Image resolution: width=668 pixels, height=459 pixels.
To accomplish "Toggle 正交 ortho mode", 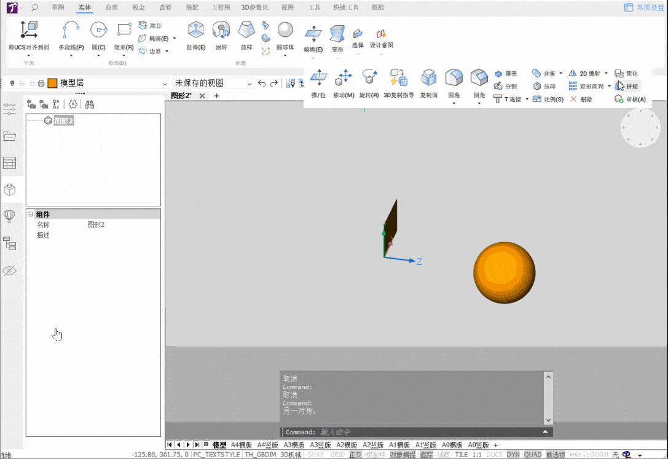I will click(x=355, y=455).
